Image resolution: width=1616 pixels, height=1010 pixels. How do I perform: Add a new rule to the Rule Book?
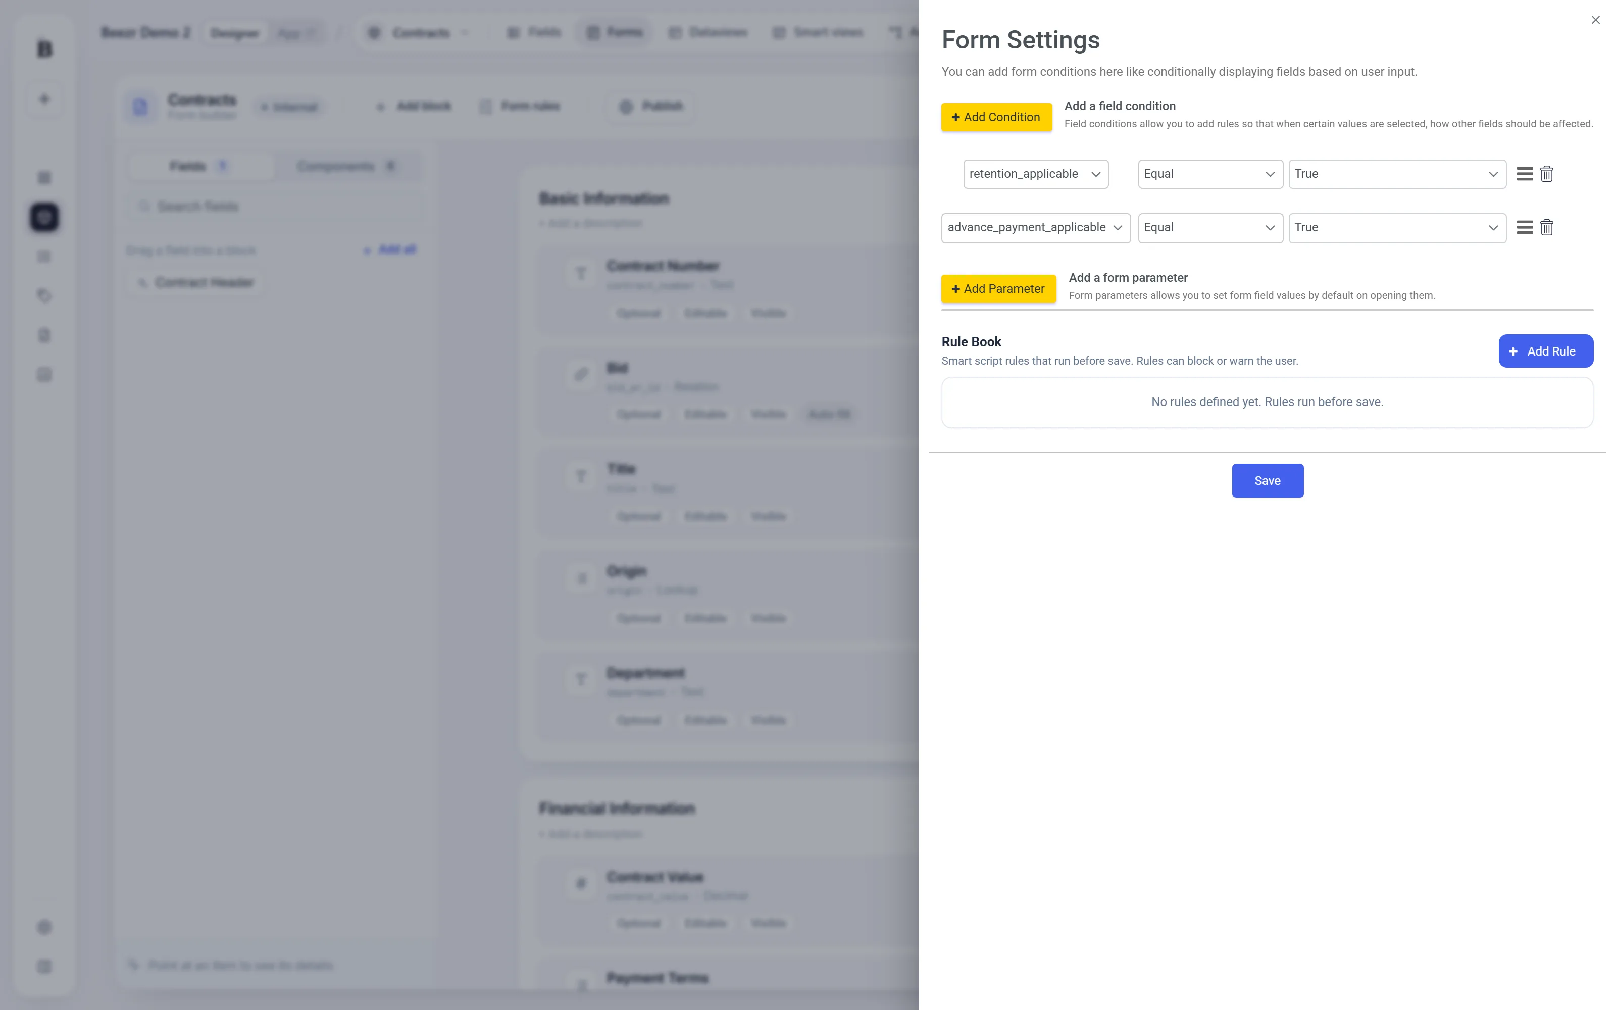1545,350
